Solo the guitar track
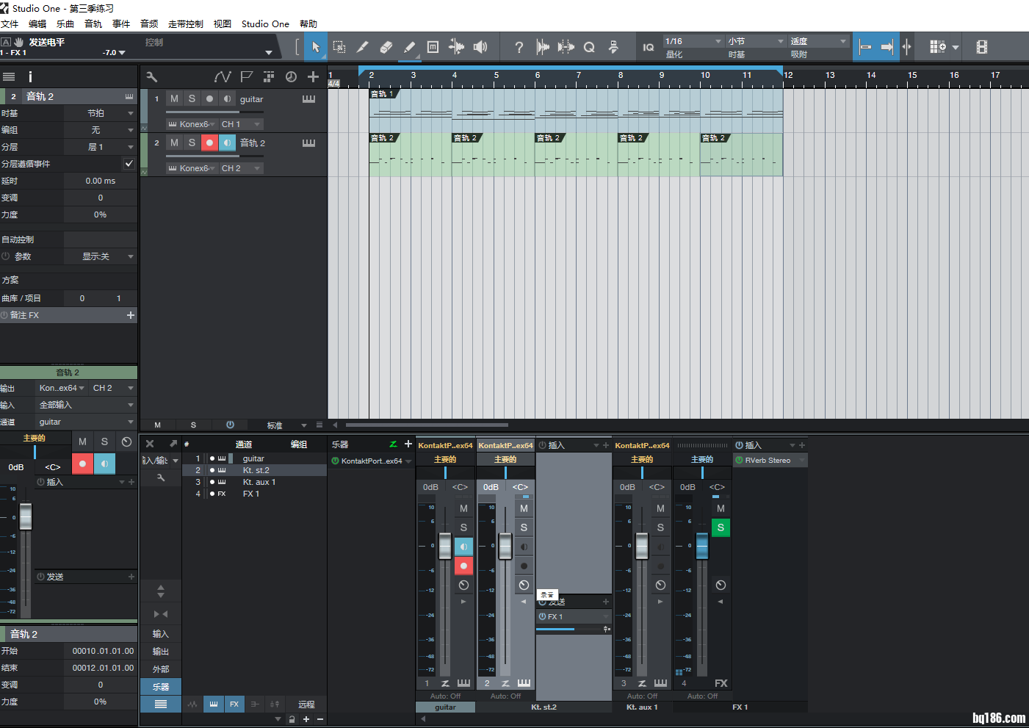The image size is (1029, 728). pos(192,98)
